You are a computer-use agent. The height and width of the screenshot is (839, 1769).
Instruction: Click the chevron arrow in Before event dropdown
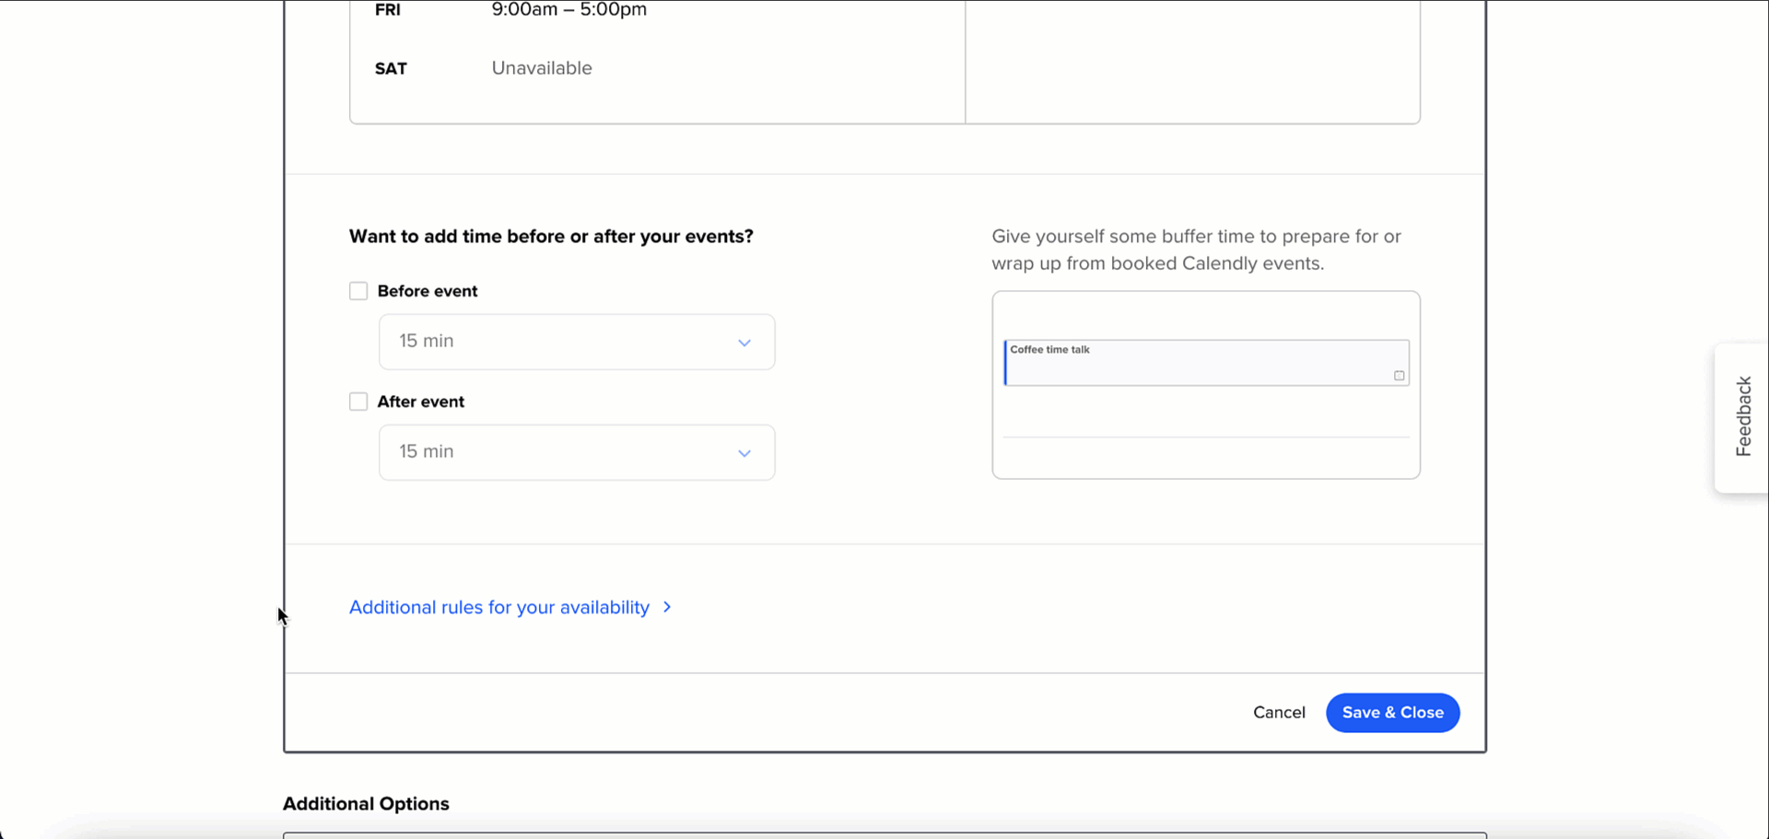click(744, 343)
